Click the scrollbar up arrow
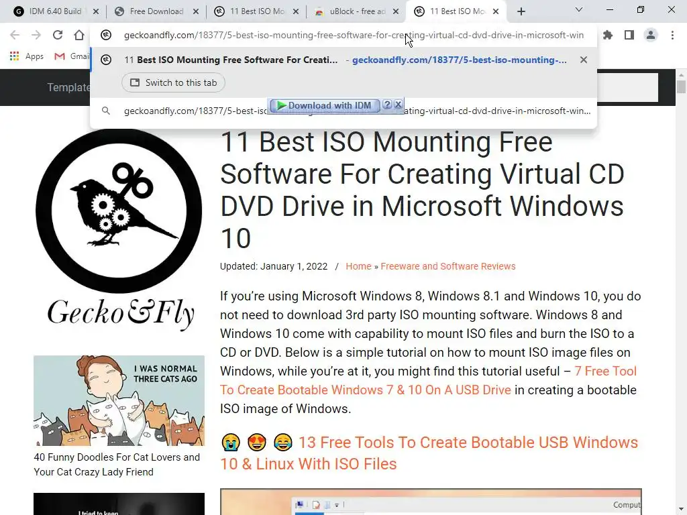This screenshot has width=687, height=515. coord(681,74)
